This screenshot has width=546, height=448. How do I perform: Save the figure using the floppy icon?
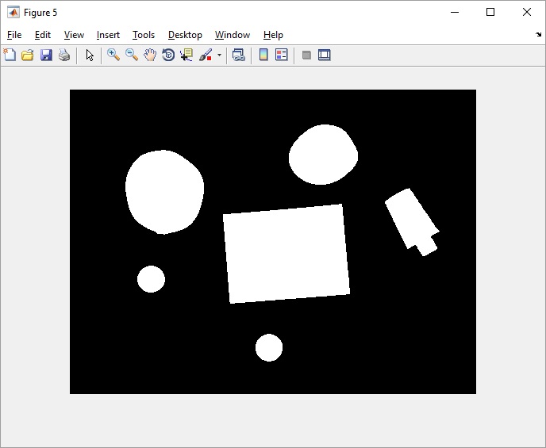click(x=46, y=56)
